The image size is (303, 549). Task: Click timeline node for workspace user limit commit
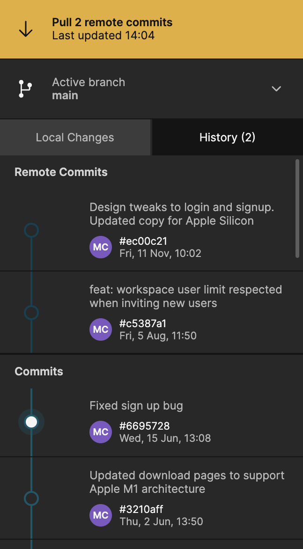point(31,313)
